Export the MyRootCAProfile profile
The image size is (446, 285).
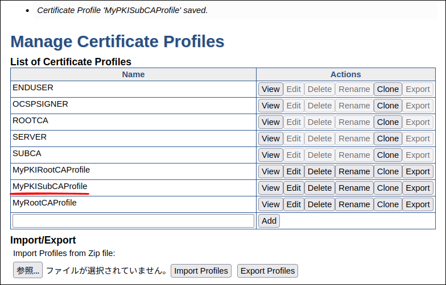tap(418, 204)
